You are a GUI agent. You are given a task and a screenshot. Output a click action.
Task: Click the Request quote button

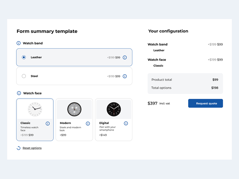pos(205,103)
